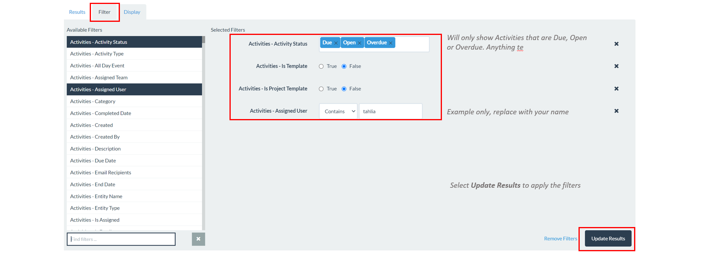This screenshot has width=702, height=256.
Task: Add the Activities - Due Date filter
Action: pyautogui.click(x=93, y=161)
